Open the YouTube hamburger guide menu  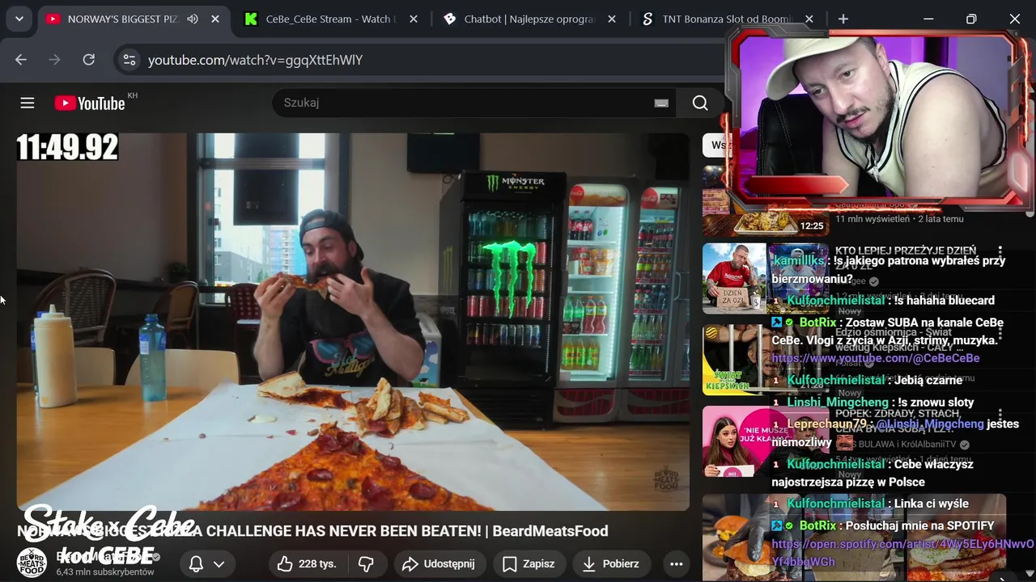tap(28, 103)
